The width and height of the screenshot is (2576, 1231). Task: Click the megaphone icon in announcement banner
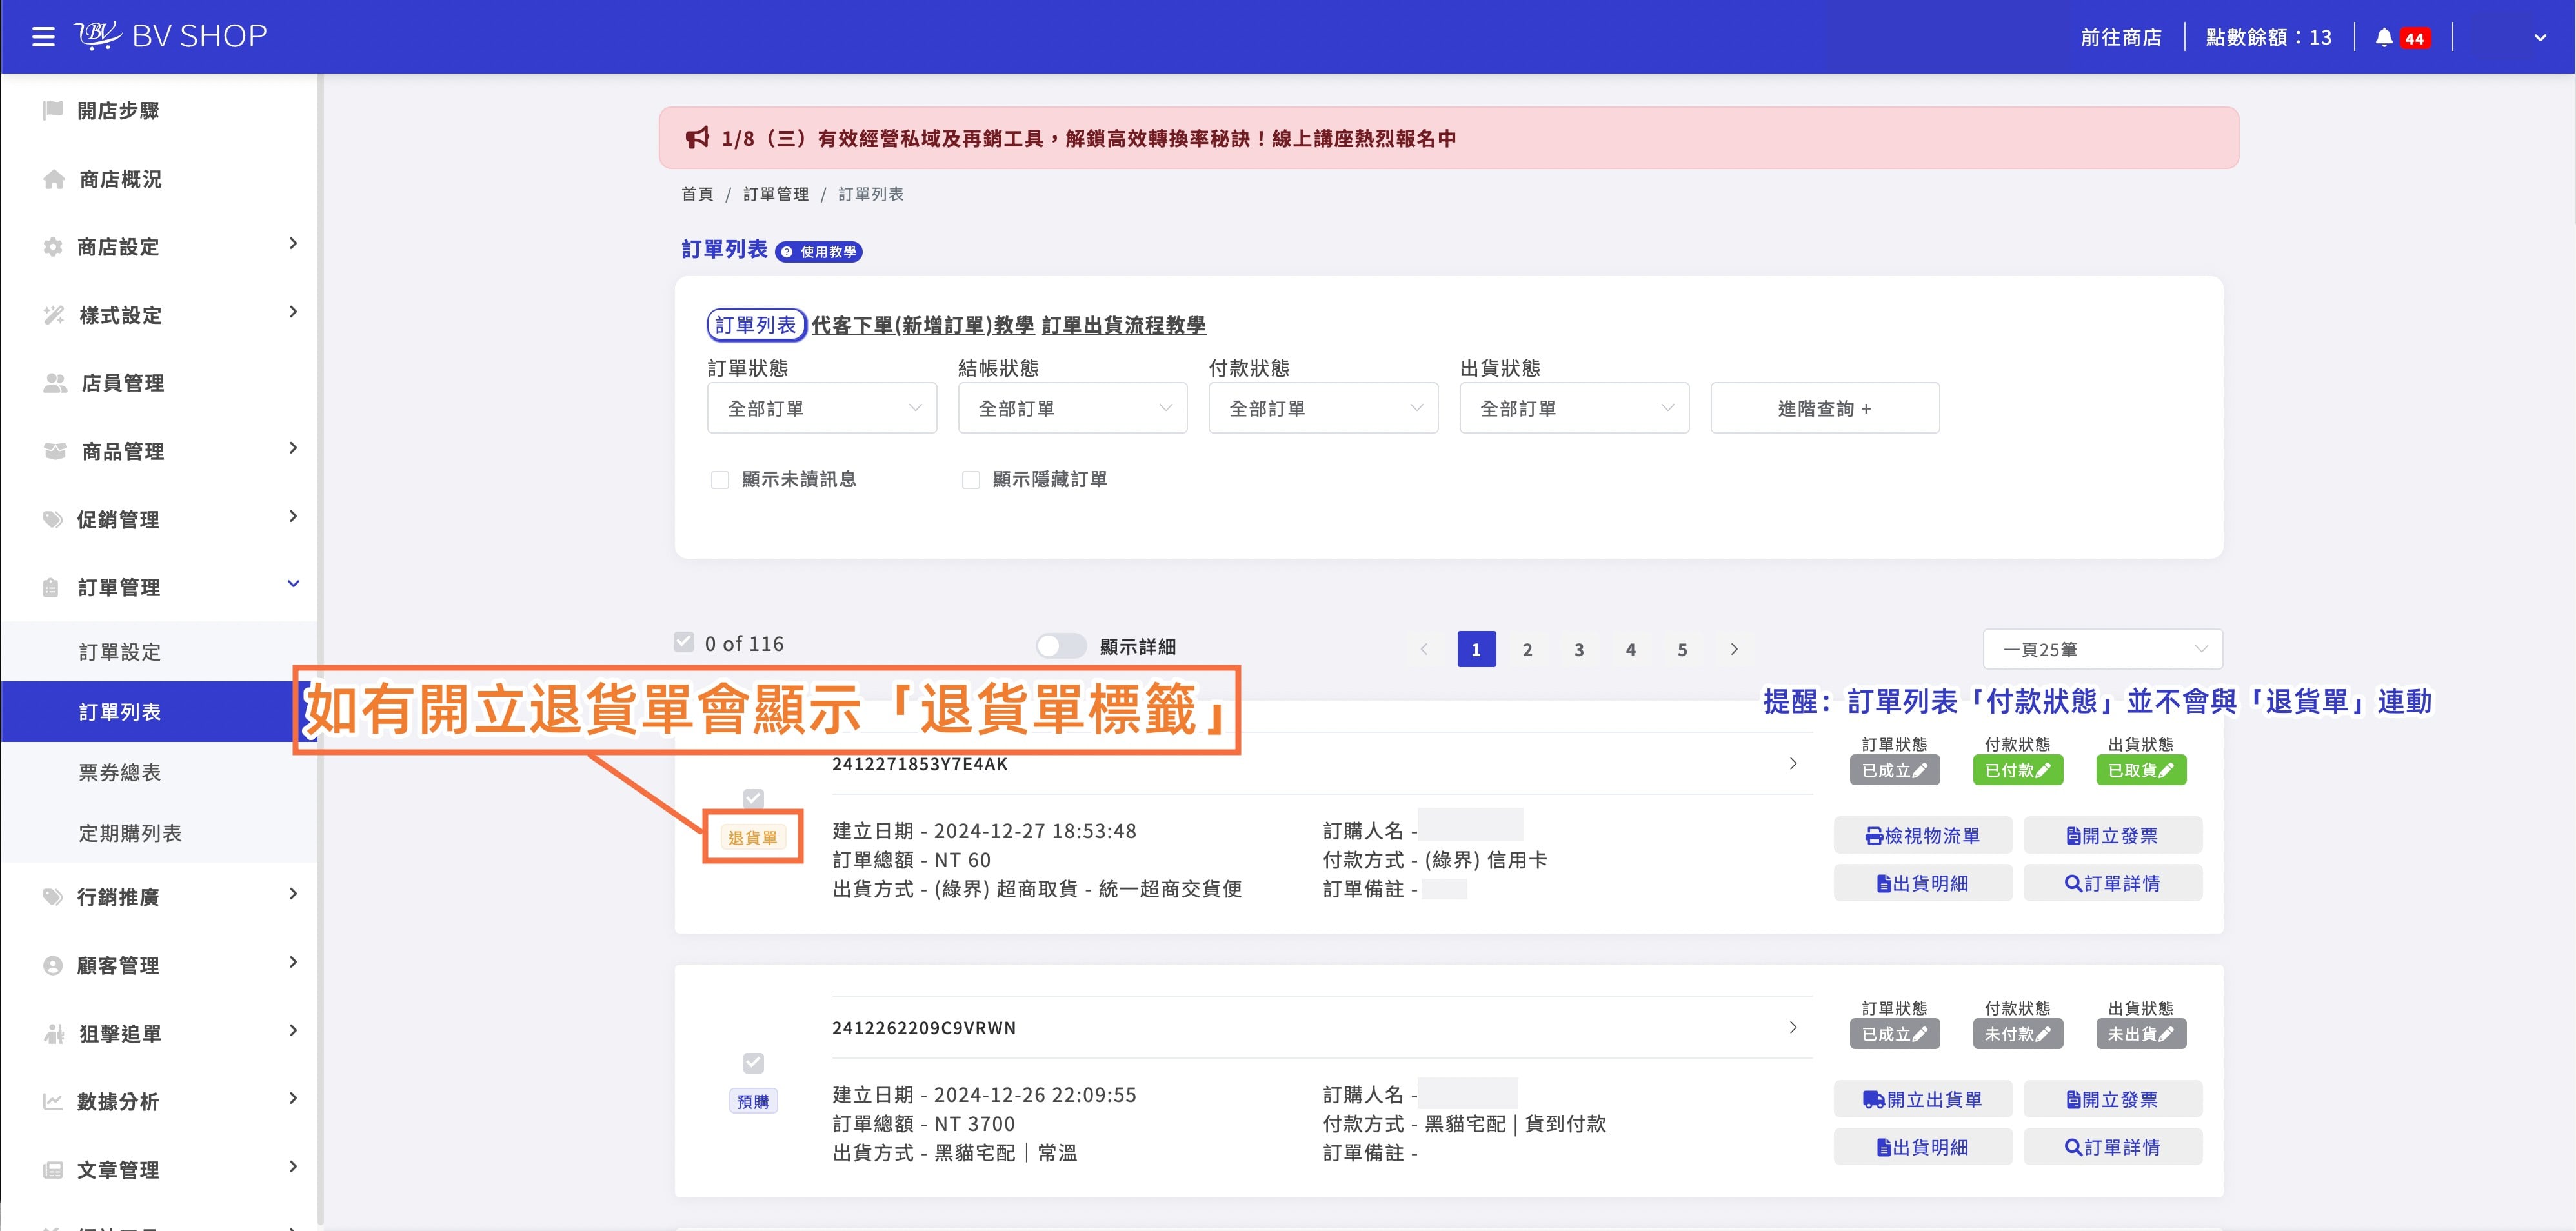click(x=697, y=138)
